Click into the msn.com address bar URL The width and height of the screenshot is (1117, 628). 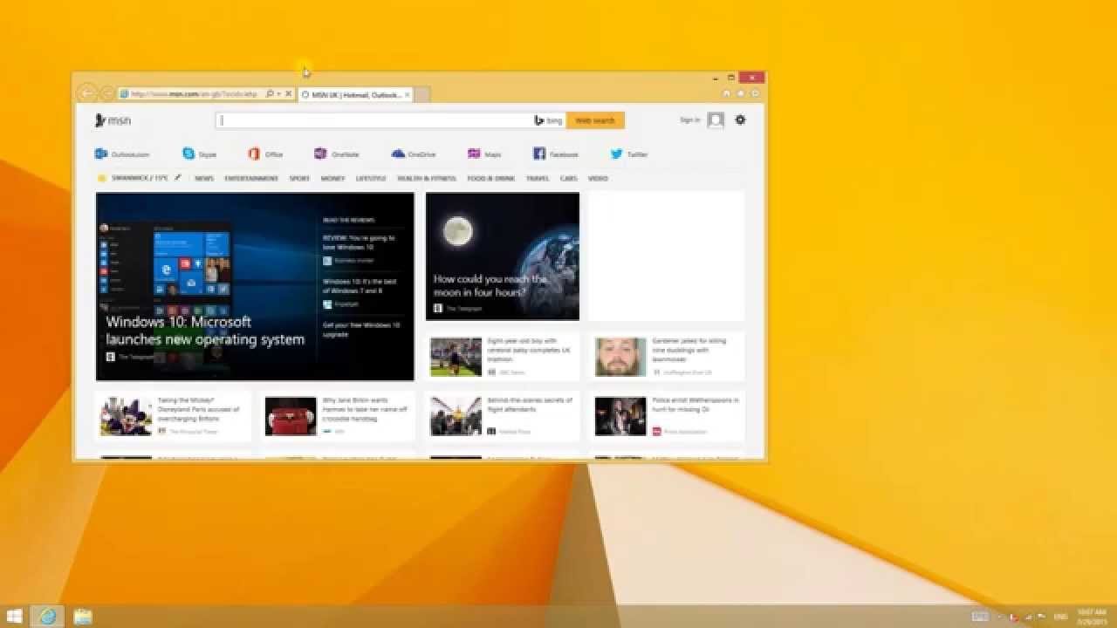(x=193, y=94)
